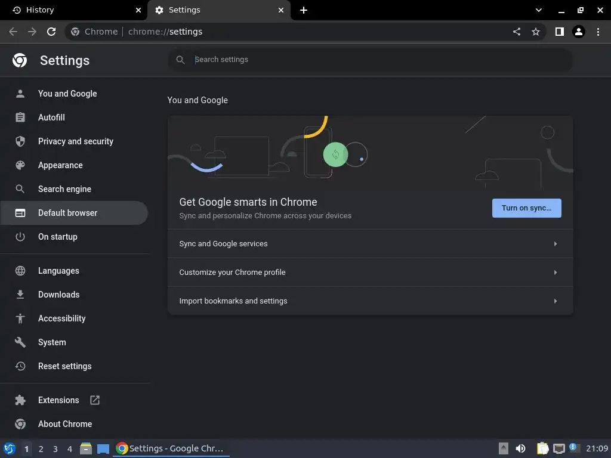Open Appearance settings

[x=74, y=165]
